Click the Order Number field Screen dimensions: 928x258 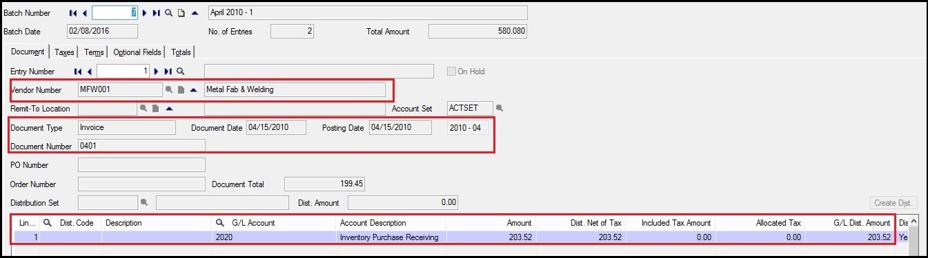click(141, 184)
